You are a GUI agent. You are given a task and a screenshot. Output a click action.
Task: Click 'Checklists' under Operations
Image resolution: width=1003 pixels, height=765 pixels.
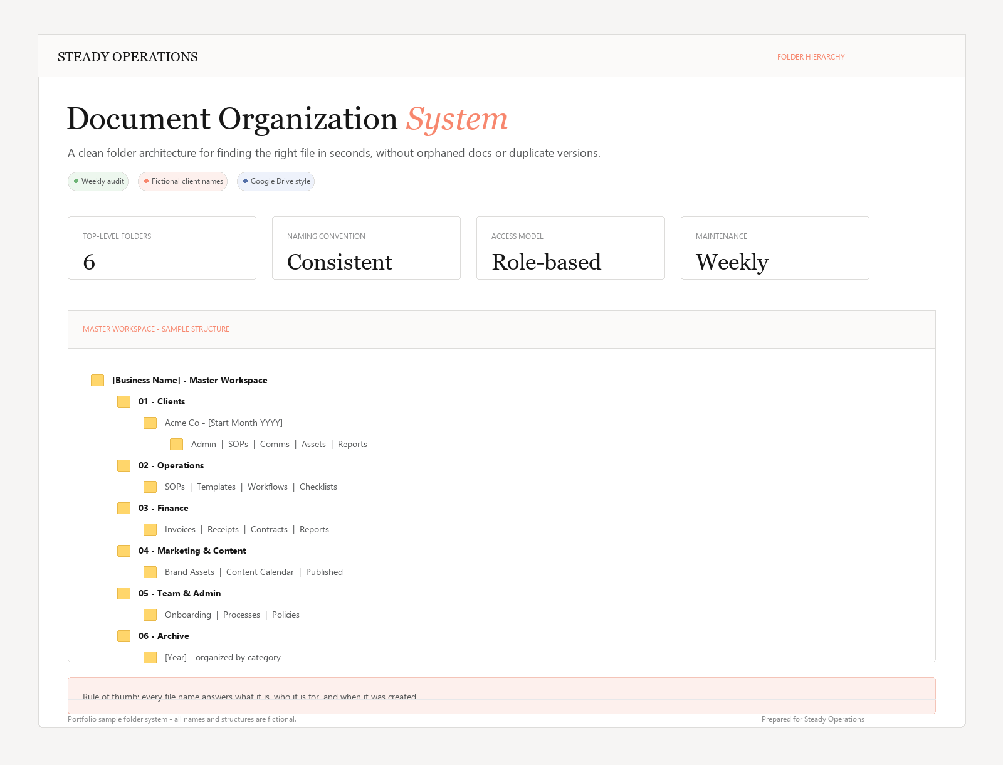click(318, 487)
